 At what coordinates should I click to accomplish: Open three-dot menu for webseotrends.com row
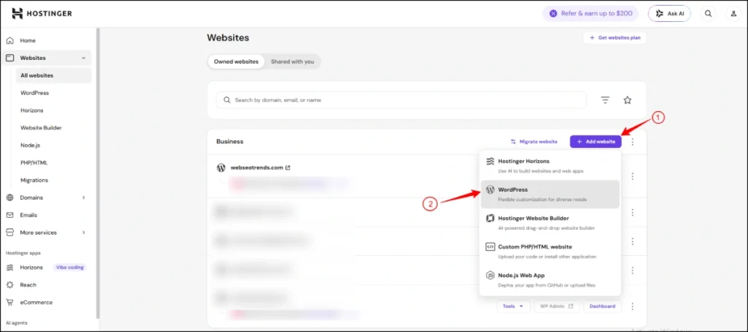[633, 176]
